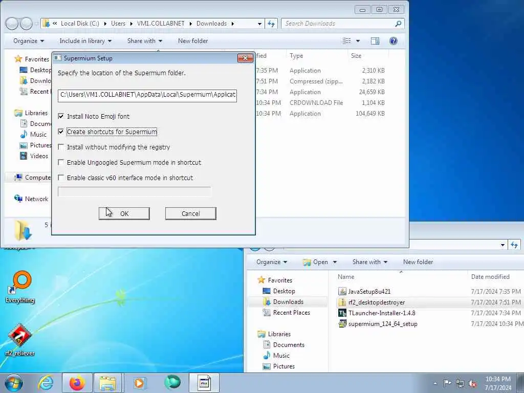Open Organize menu in lower Explorer window
The height and width of the screenshot is (393, 524).
tap(272, 262)
